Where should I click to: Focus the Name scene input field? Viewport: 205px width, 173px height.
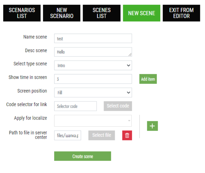click(x=93, y=38)
